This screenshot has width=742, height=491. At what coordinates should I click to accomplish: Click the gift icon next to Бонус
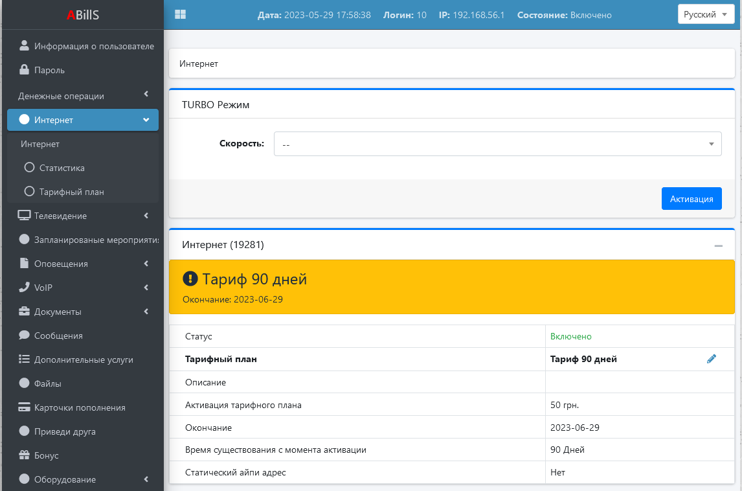(25, 455)
